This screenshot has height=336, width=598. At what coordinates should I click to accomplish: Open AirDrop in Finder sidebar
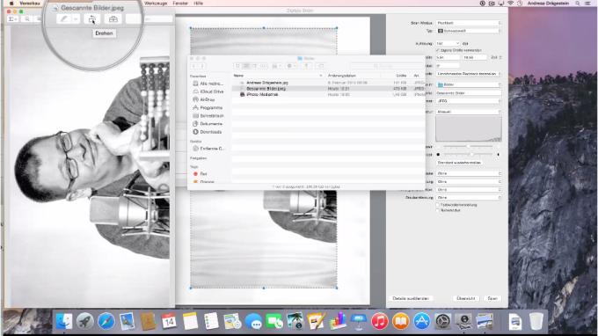[204, 99]
